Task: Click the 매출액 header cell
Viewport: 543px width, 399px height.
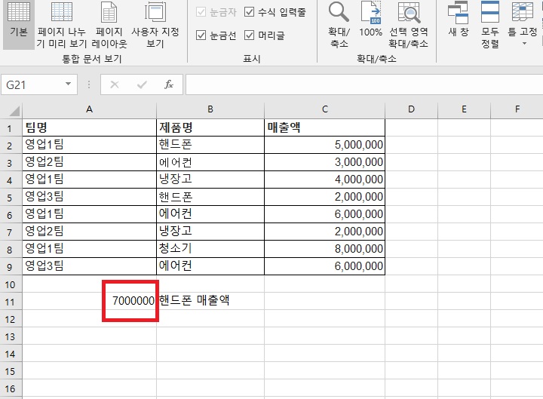Action: pos(324,127)
